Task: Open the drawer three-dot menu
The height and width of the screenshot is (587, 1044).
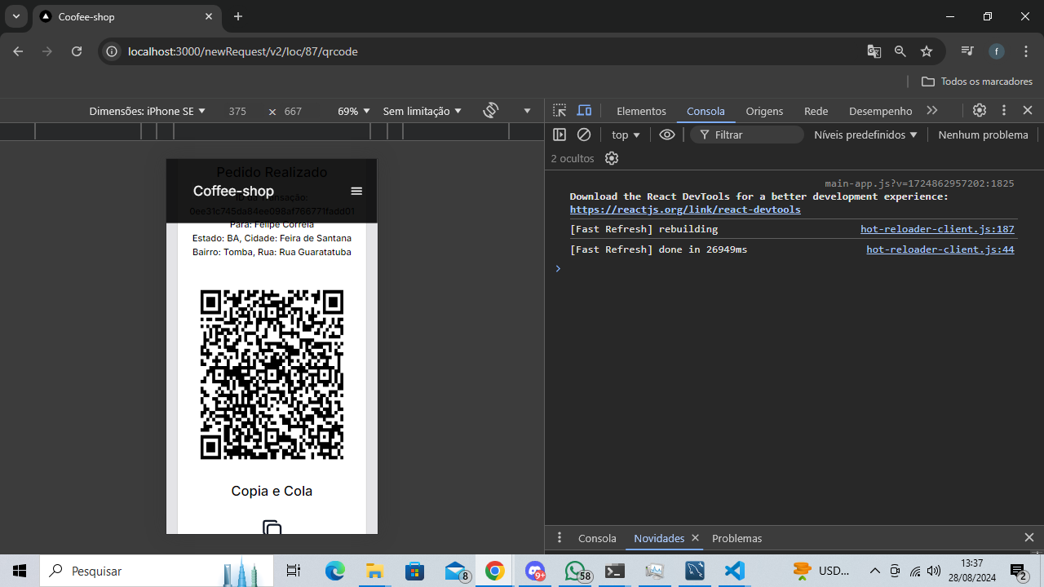Action: 560,538
